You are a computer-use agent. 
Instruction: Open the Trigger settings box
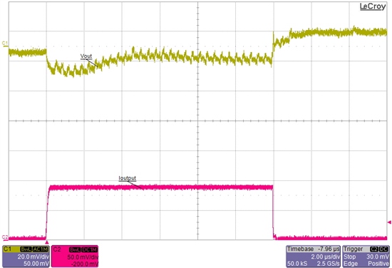point(366,257)
